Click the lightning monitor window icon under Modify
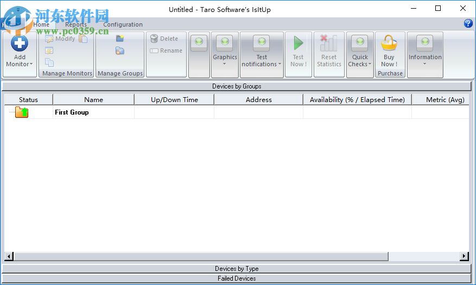 (x=49, y=50)
